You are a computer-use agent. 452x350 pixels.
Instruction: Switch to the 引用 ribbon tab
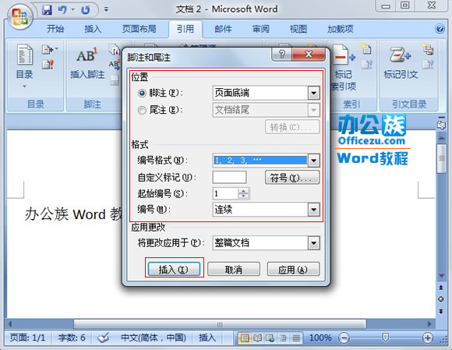(185, 29)
